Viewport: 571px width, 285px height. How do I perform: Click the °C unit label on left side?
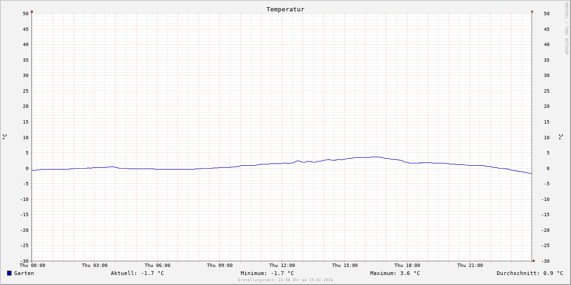click(x=5, y=137)
